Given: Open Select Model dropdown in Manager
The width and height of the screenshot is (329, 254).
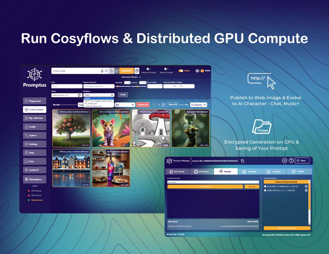Looking at the screenshot, I should coord(213,182).
